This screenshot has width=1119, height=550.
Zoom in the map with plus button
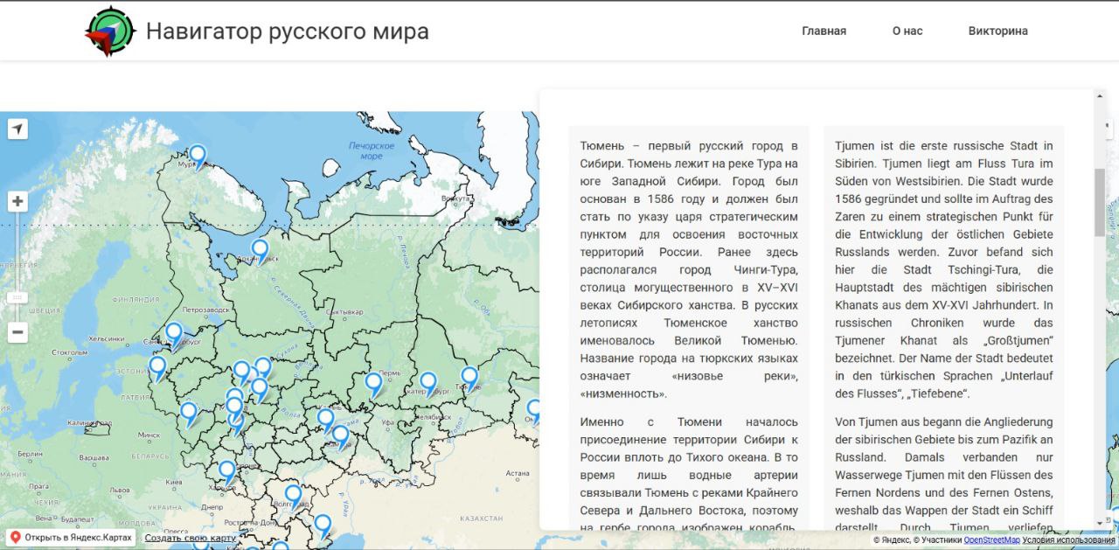[17, 202]
